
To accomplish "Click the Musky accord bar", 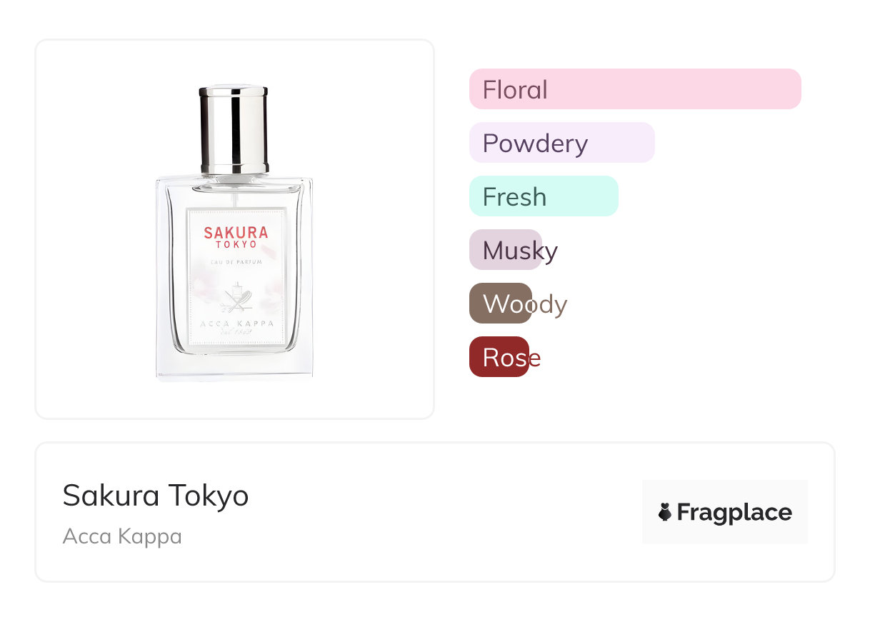I will 506,250.
